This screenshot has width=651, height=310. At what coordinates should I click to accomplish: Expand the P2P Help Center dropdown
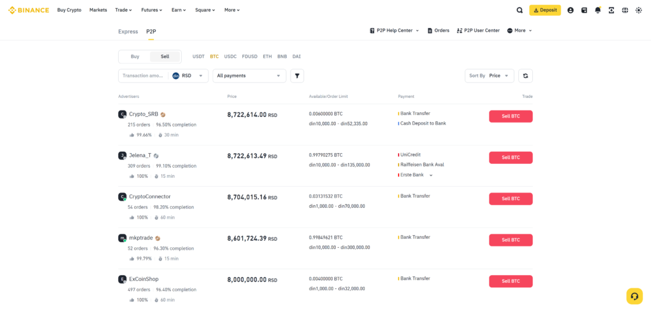[x=394, y=30]
